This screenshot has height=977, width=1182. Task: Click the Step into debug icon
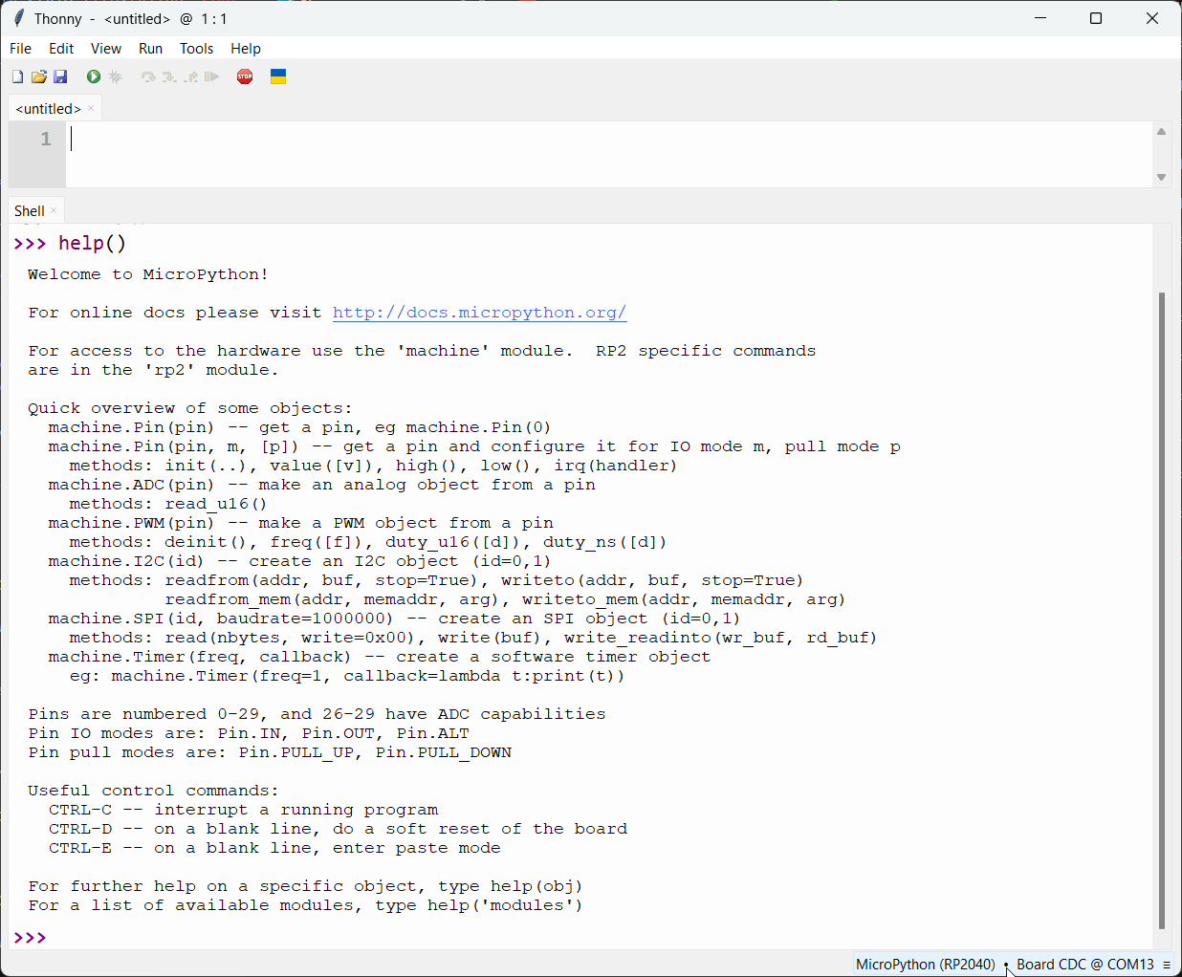(x=169, y=76)
